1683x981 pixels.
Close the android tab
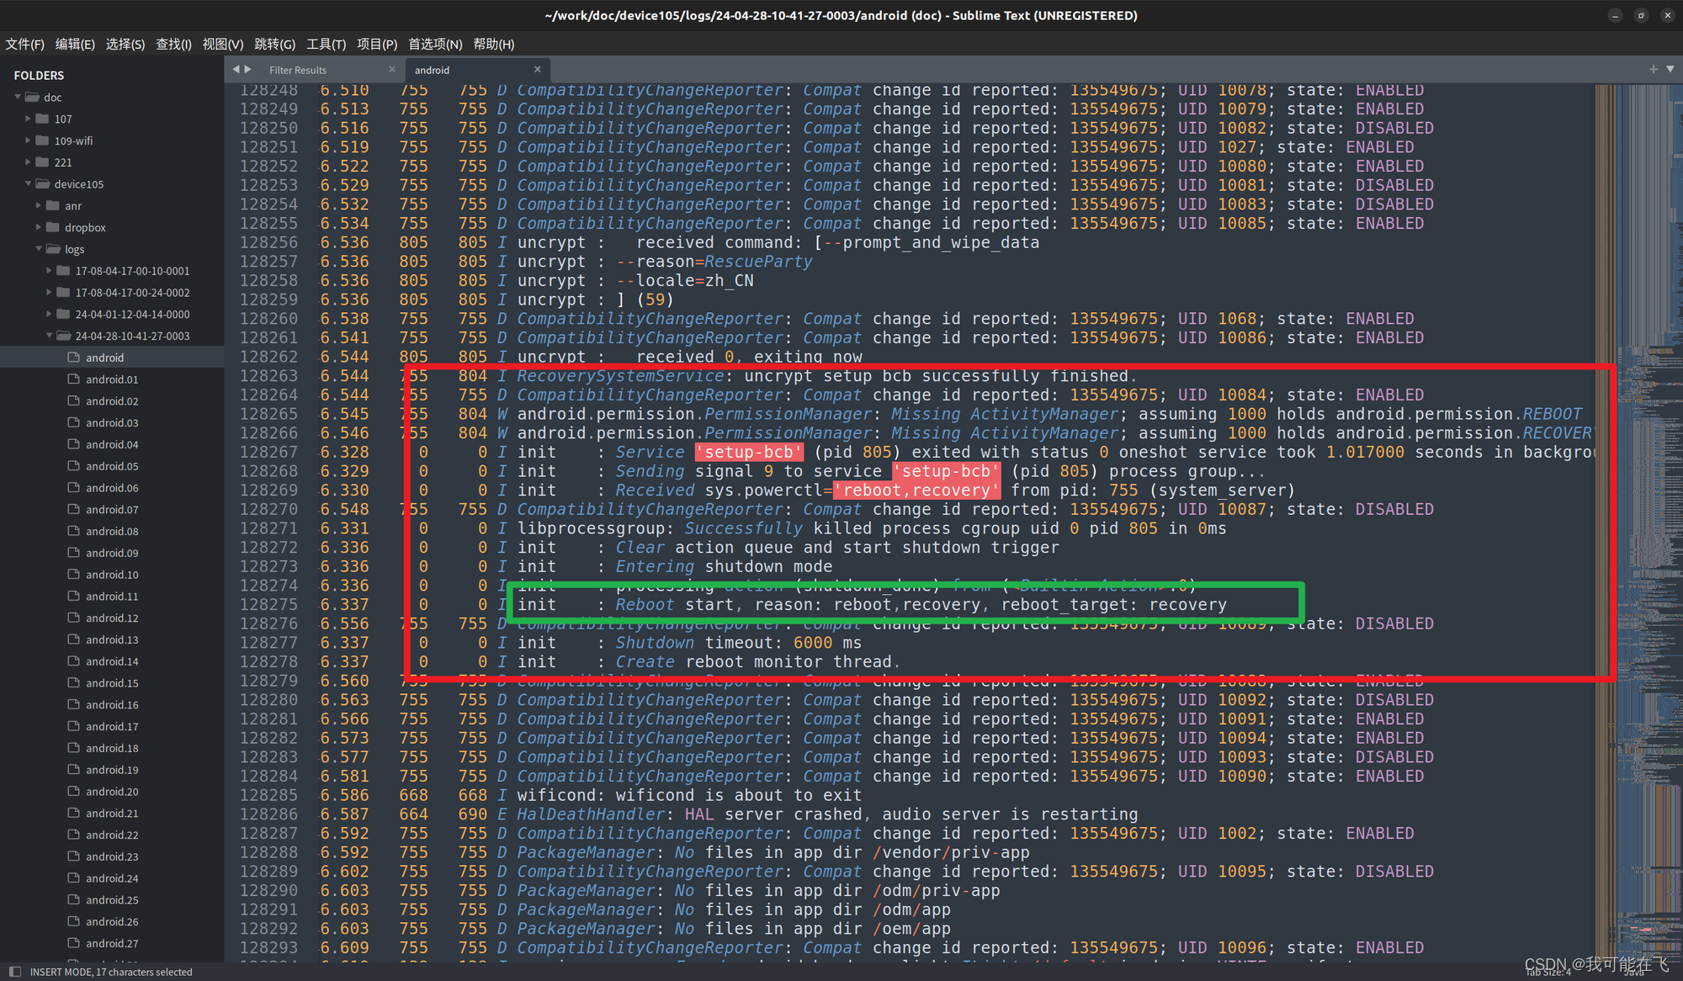coord(538,69)
